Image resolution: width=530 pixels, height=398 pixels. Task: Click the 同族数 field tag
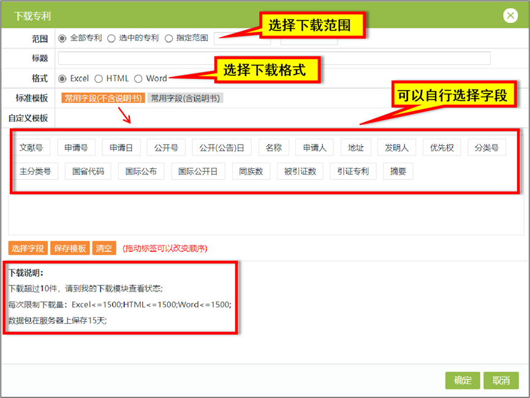251,171
